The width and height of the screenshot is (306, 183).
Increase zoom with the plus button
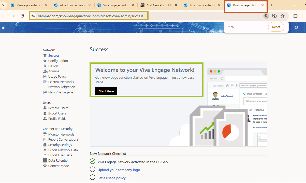click(262, 27)
